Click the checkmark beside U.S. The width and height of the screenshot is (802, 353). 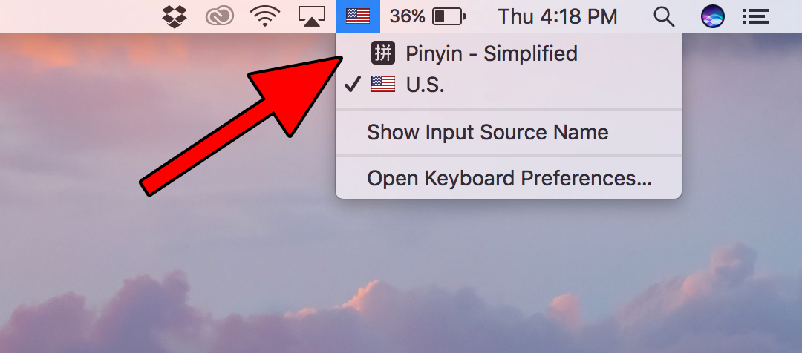(353, 85)
